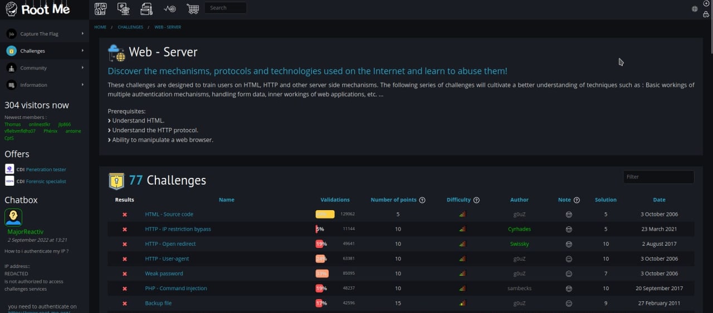Expand the Community sidebar submenu arrow
The width and height of the screenshot is (713, 313).
[82, 68]
